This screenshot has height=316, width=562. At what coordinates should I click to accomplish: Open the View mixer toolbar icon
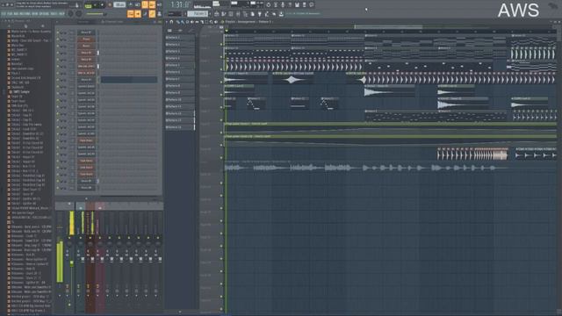click(238, 14)
